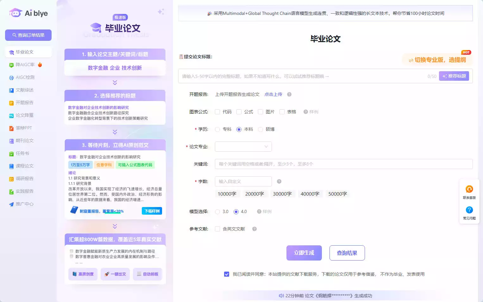Image resolution: width=483 pixels, height=302 pixels.
Task: Click 样例 icon next to model selection
Action: click(259, 211)
